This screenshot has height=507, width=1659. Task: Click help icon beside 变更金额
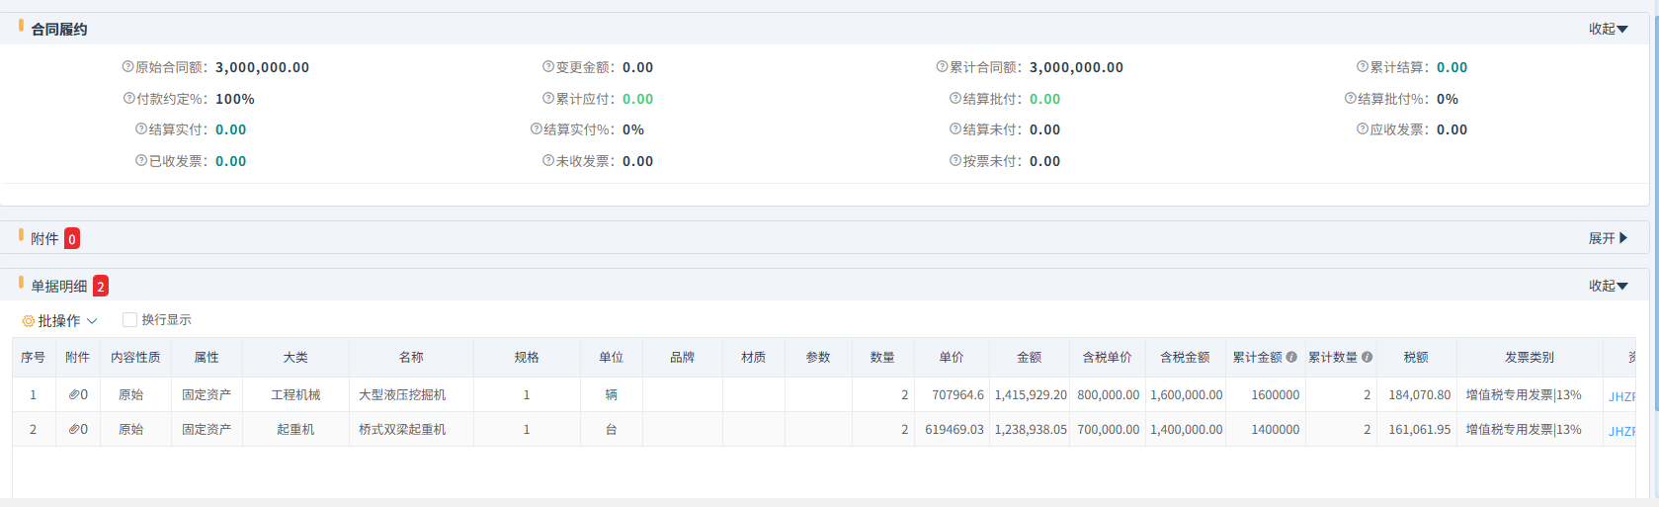coord(547,67)
